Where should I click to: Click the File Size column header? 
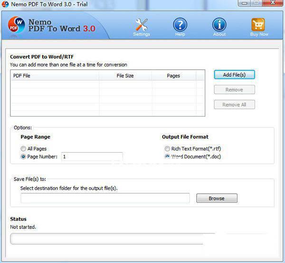pos(125,76)
